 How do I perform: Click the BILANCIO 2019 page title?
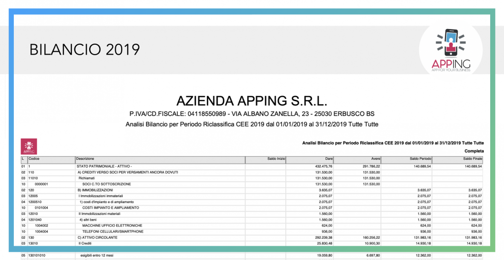coord(85,50)
